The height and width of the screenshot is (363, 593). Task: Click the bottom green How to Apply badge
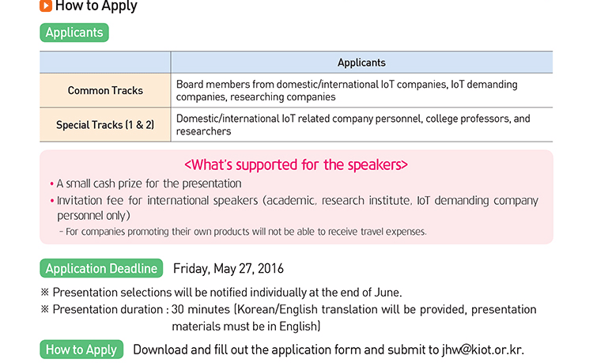coord(81,350)
